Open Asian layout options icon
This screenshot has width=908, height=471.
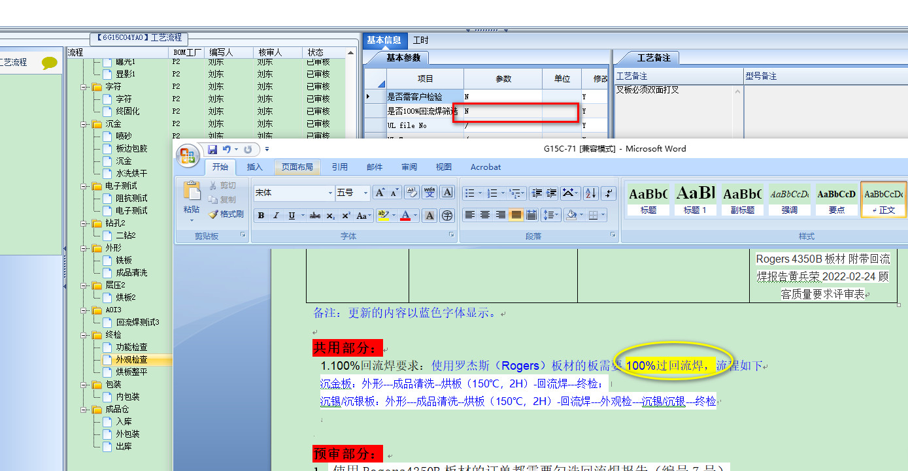[x=570, y=193]
